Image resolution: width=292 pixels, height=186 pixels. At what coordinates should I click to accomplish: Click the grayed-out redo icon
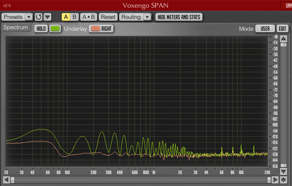pos(56,17)
